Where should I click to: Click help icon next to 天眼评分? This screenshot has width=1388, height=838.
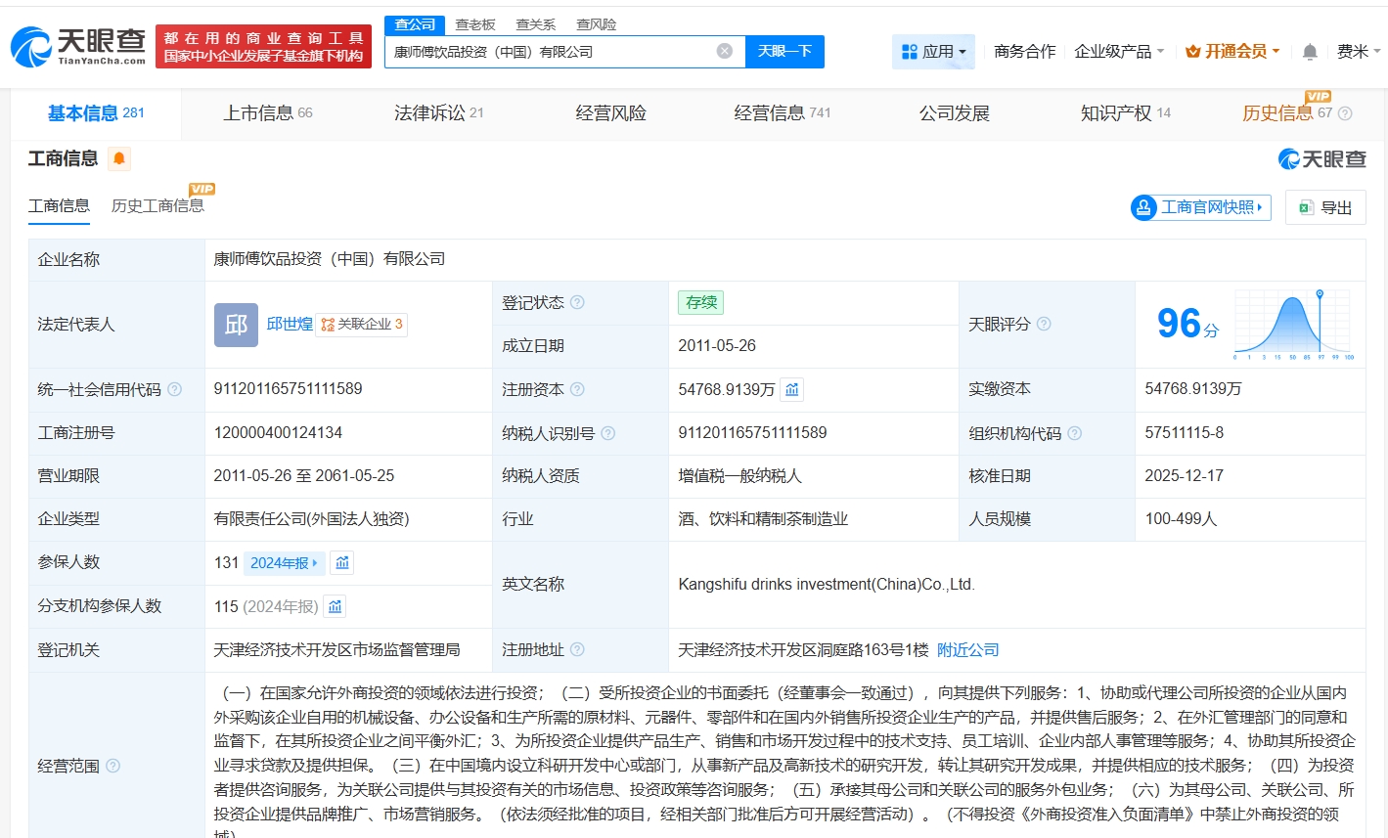click(1044, 324)
